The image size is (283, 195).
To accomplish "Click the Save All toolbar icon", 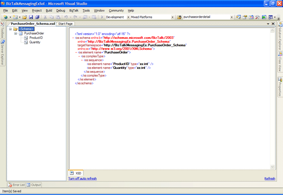I will tap(37, 17).
